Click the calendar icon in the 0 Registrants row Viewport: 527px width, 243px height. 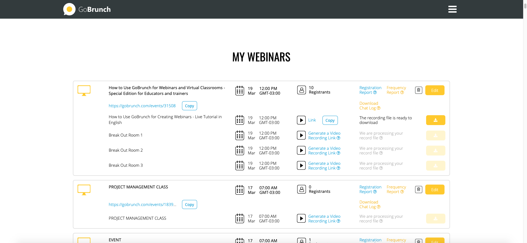pos(240,190)
